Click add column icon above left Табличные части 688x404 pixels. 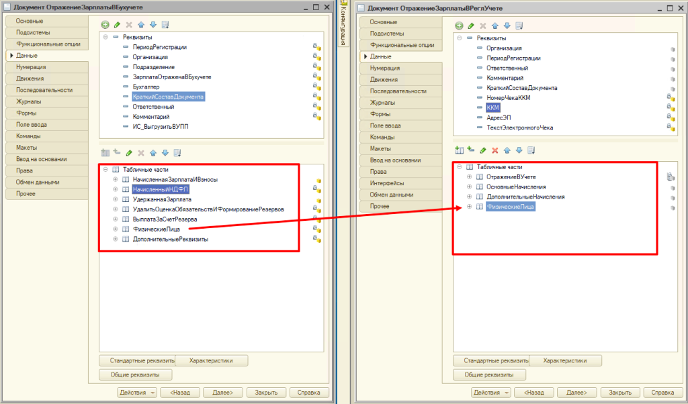(x=116, y=153)
